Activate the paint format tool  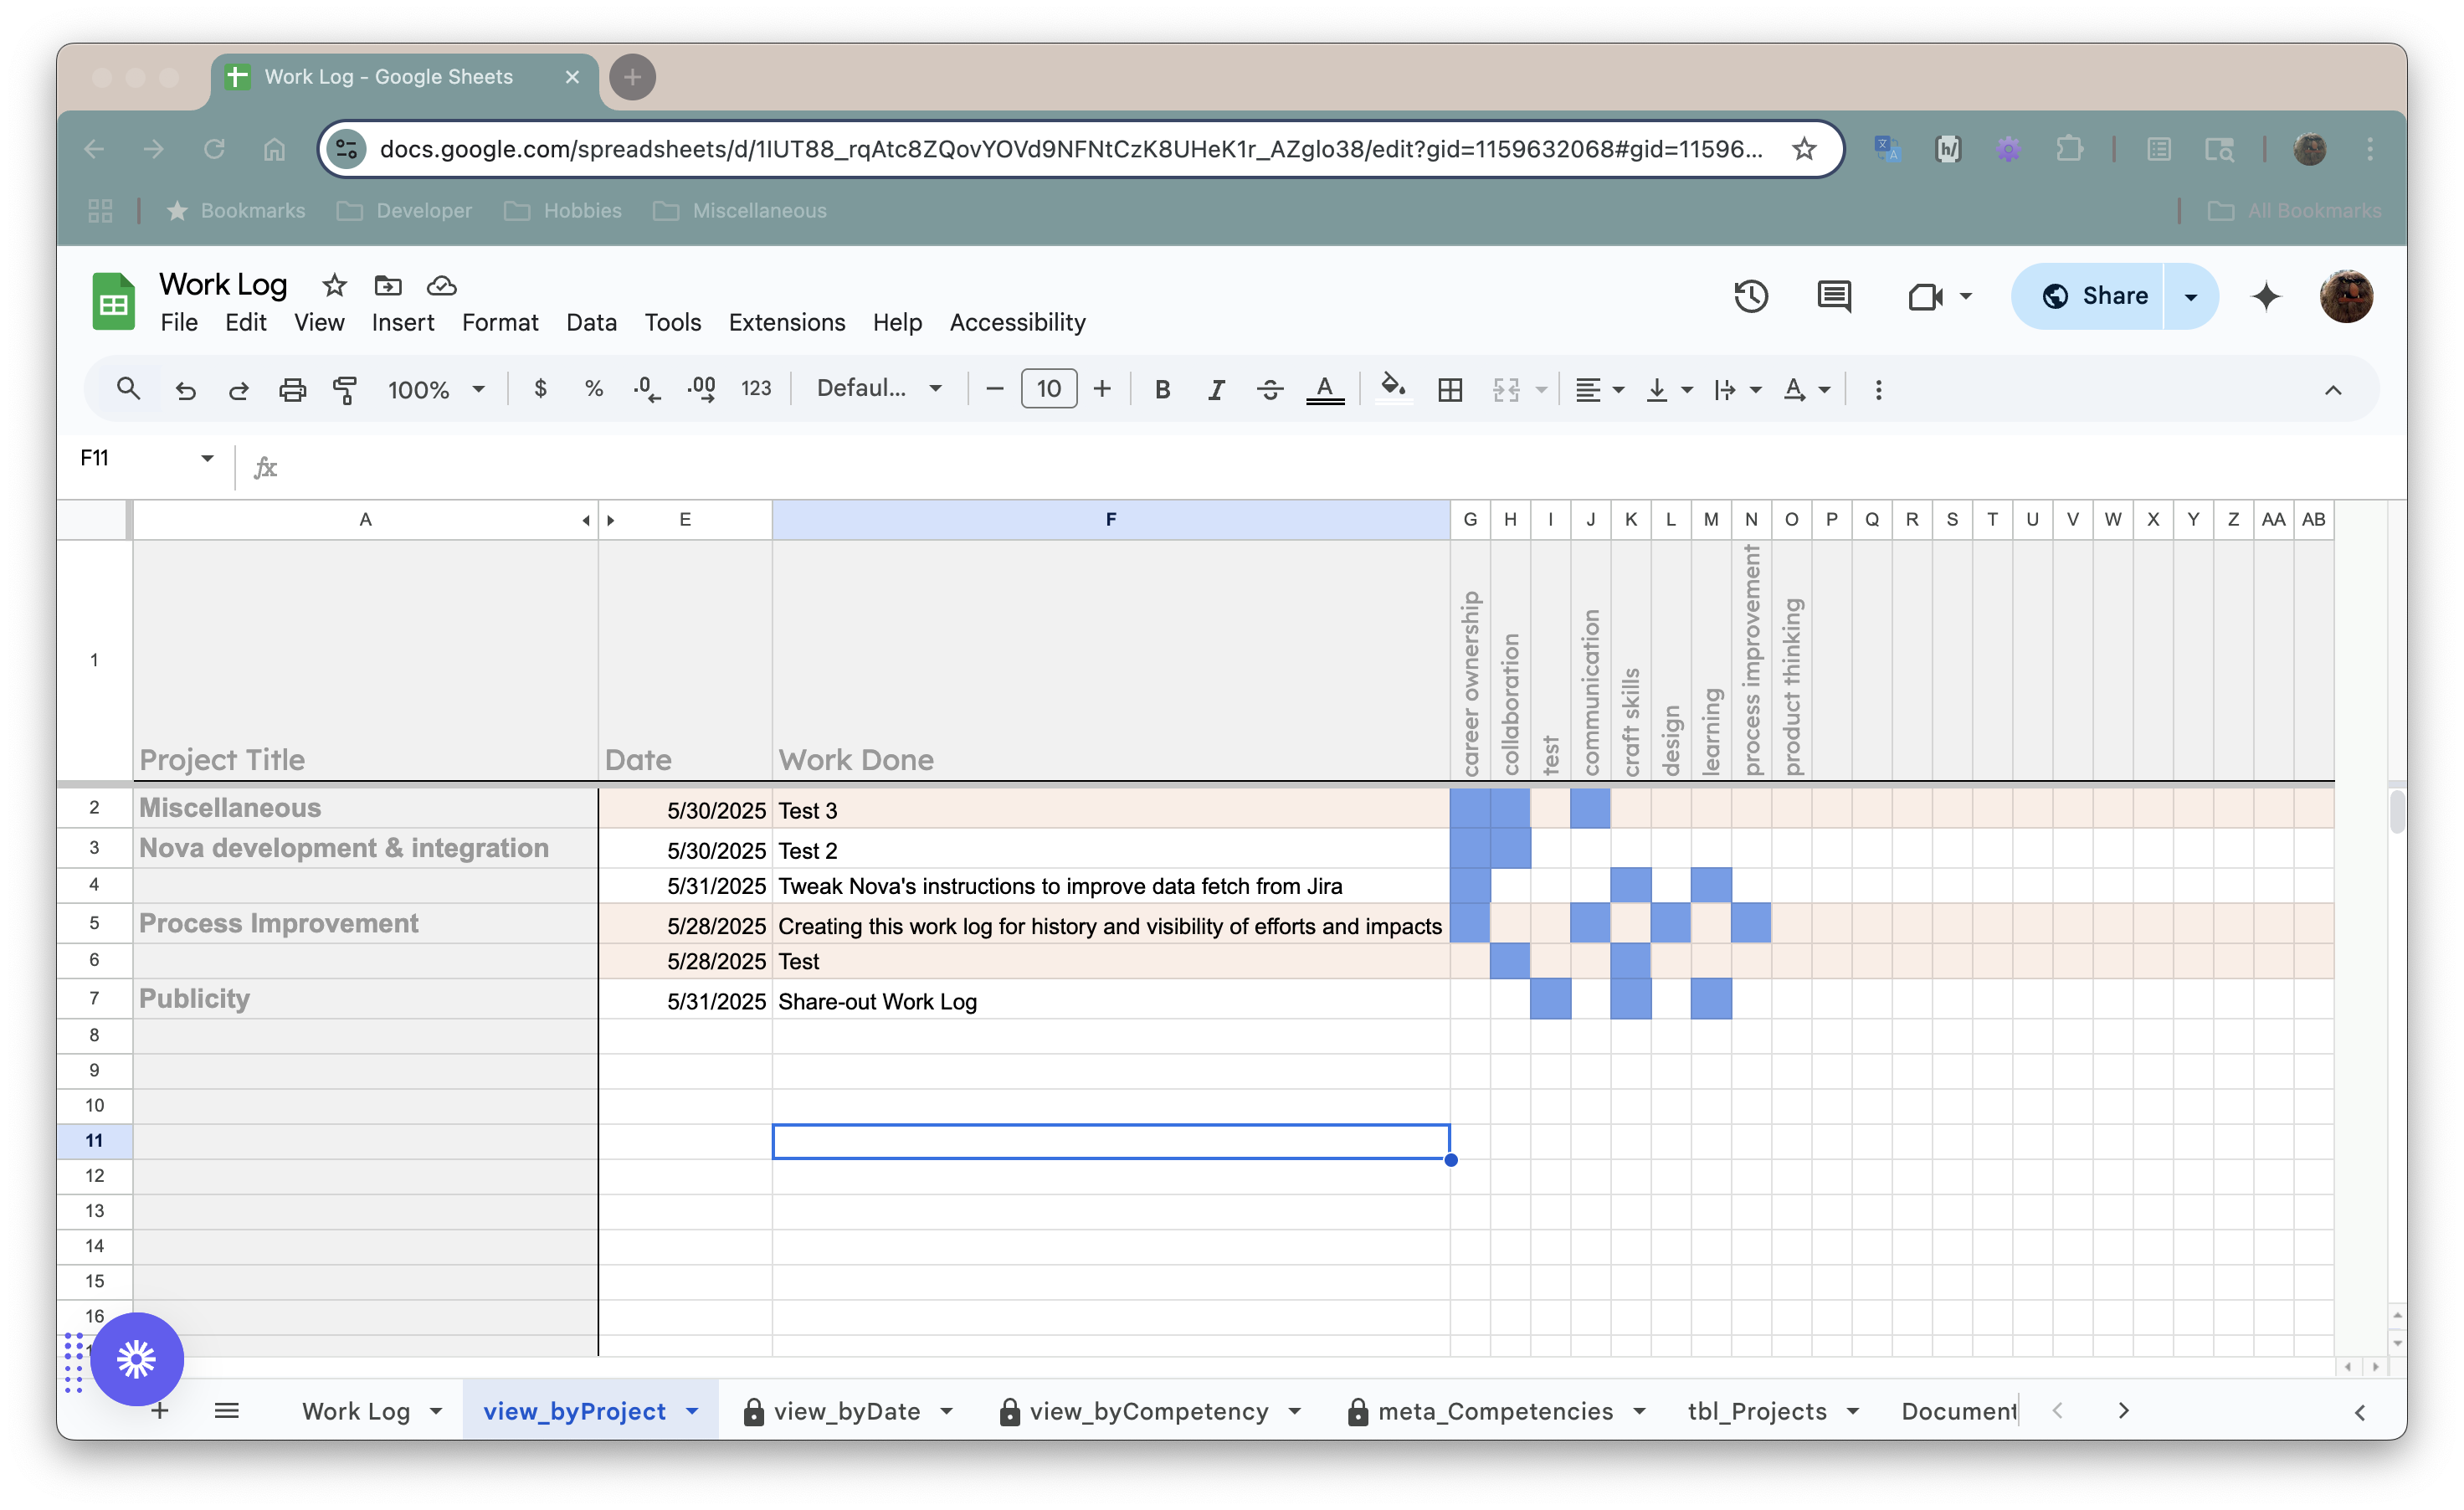pyautogui.click(x=345, y=389)
